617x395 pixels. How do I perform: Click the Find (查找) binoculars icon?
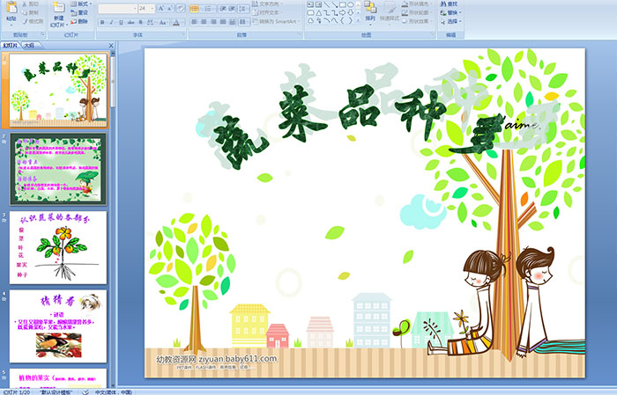(x=443, y=4)
